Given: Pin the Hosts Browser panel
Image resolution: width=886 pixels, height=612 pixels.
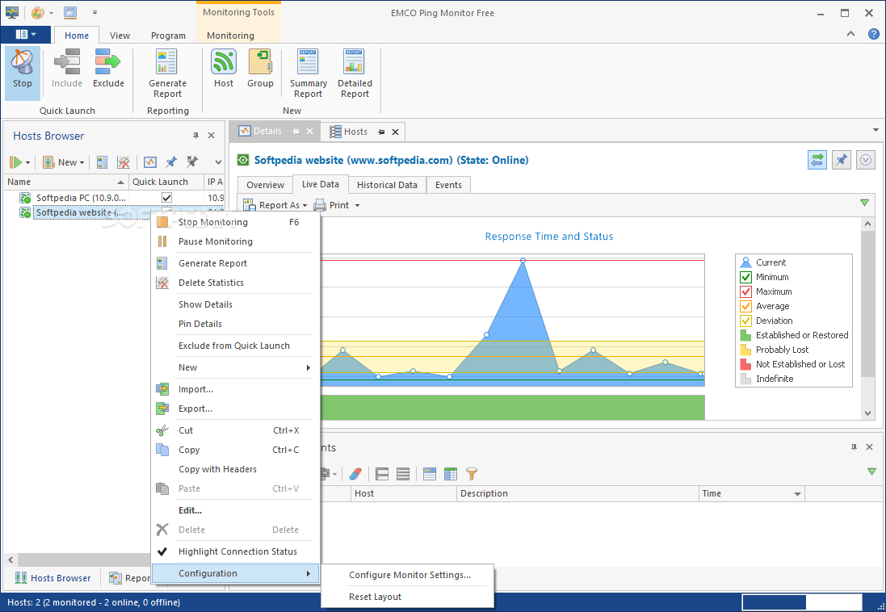Looking at the screenshot, I should click(x=195, y=136).
